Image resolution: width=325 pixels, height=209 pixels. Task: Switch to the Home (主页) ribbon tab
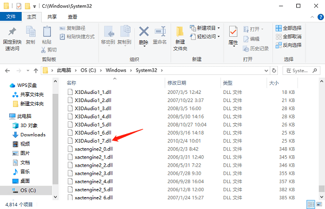(31, 17)
